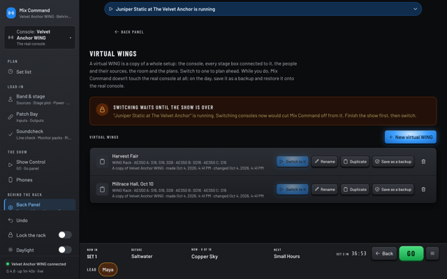Click the Mix Command app logo
This screenshot has height=279, width=447.
[x=11, y=13]
